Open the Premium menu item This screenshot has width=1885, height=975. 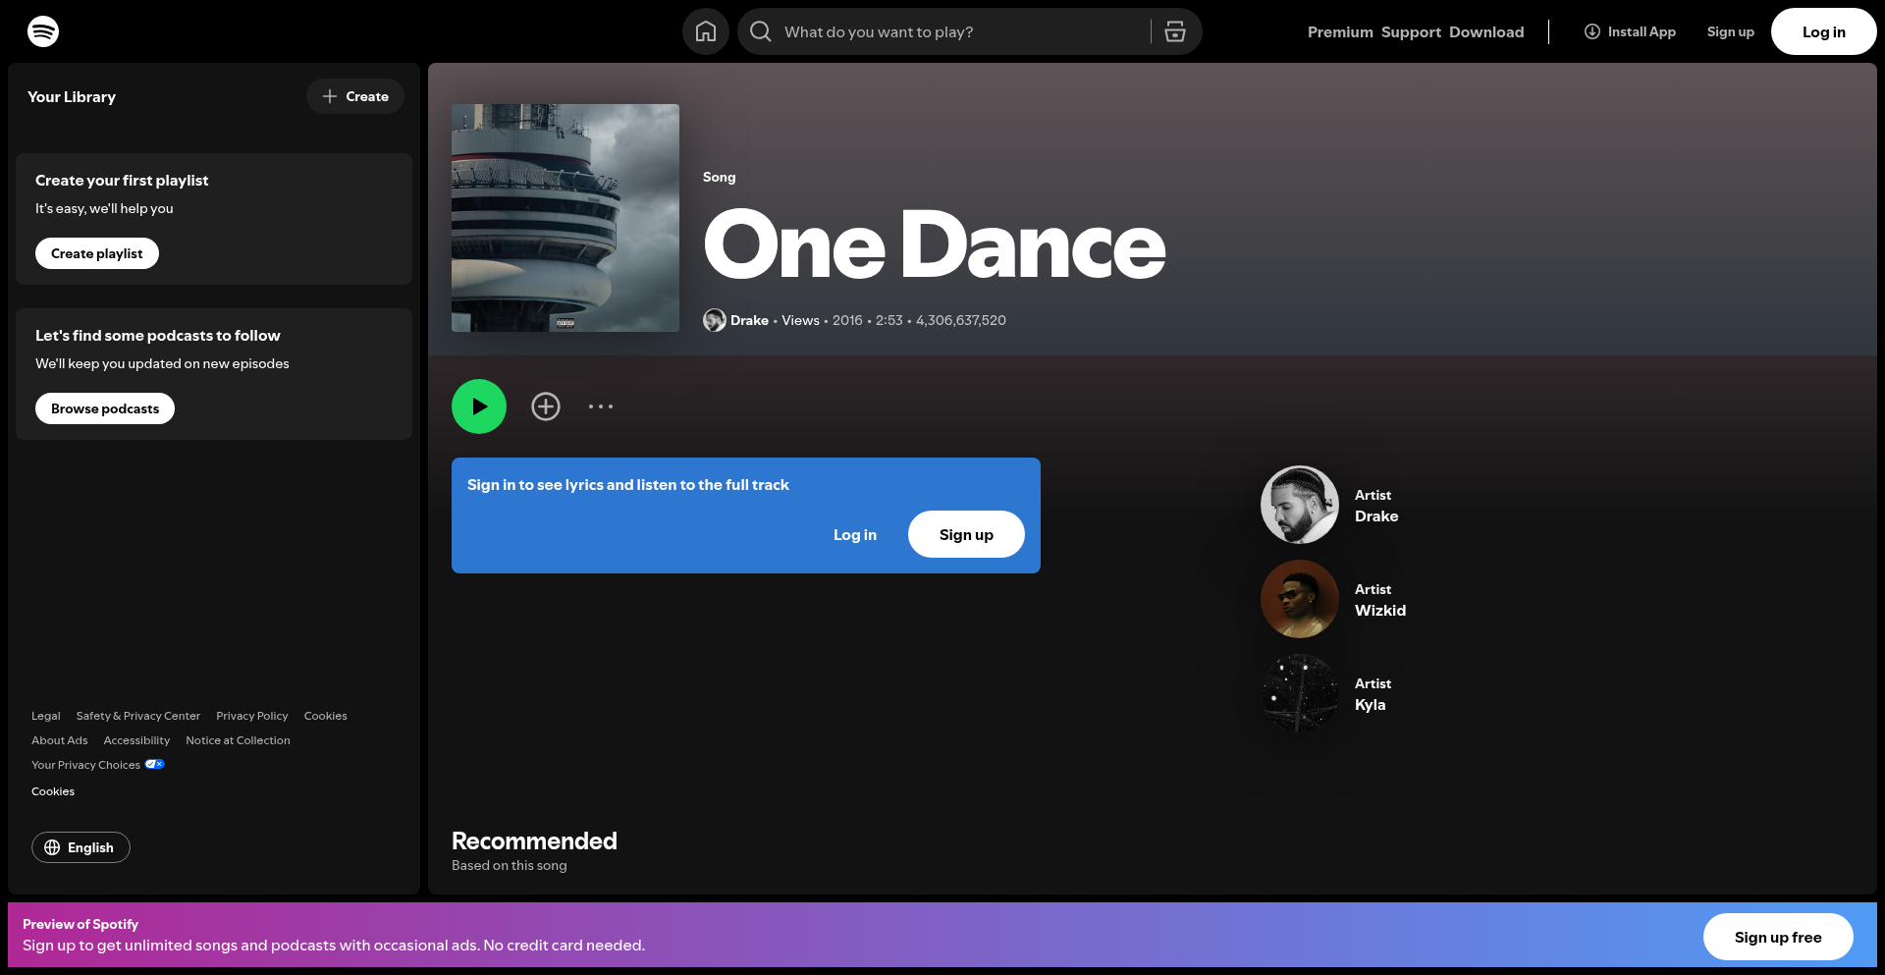[1340, 32]
